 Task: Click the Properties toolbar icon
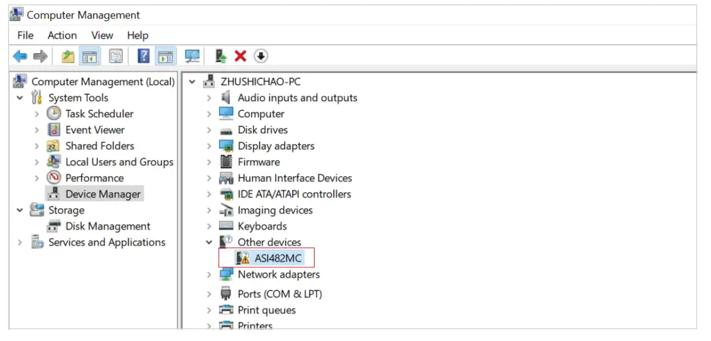[116, 56]
